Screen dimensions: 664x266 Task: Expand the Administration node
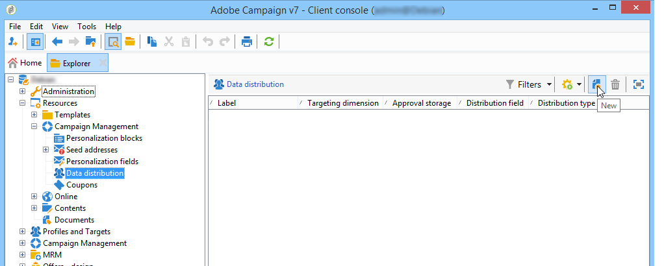click(x=23, y=91)
